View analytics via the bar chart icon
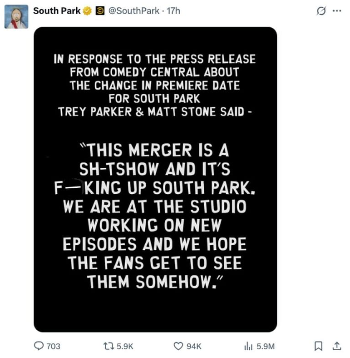Viewport: 350px width, 358px height. pos(248,346)
